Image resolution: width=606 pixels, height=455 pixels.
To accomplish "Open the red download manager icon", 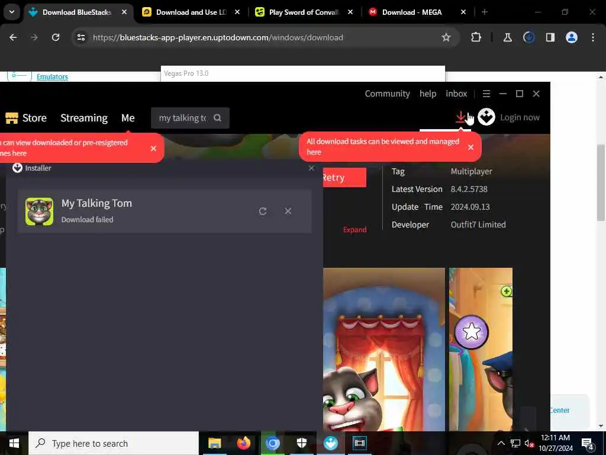I will (x=460, y=117).
